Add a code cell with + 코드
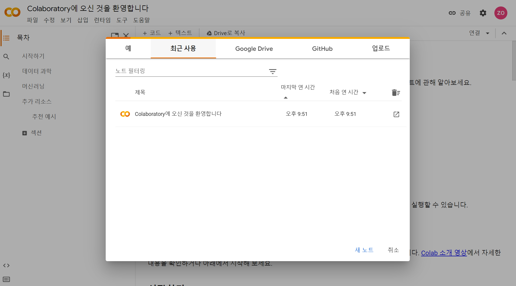 (152, 33)
